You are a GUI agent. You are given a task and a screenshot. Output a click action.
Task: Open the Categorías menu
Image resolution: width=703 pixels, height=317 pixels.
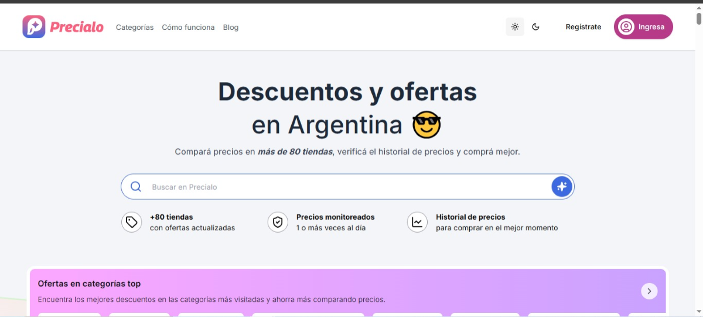click(135, 28)
